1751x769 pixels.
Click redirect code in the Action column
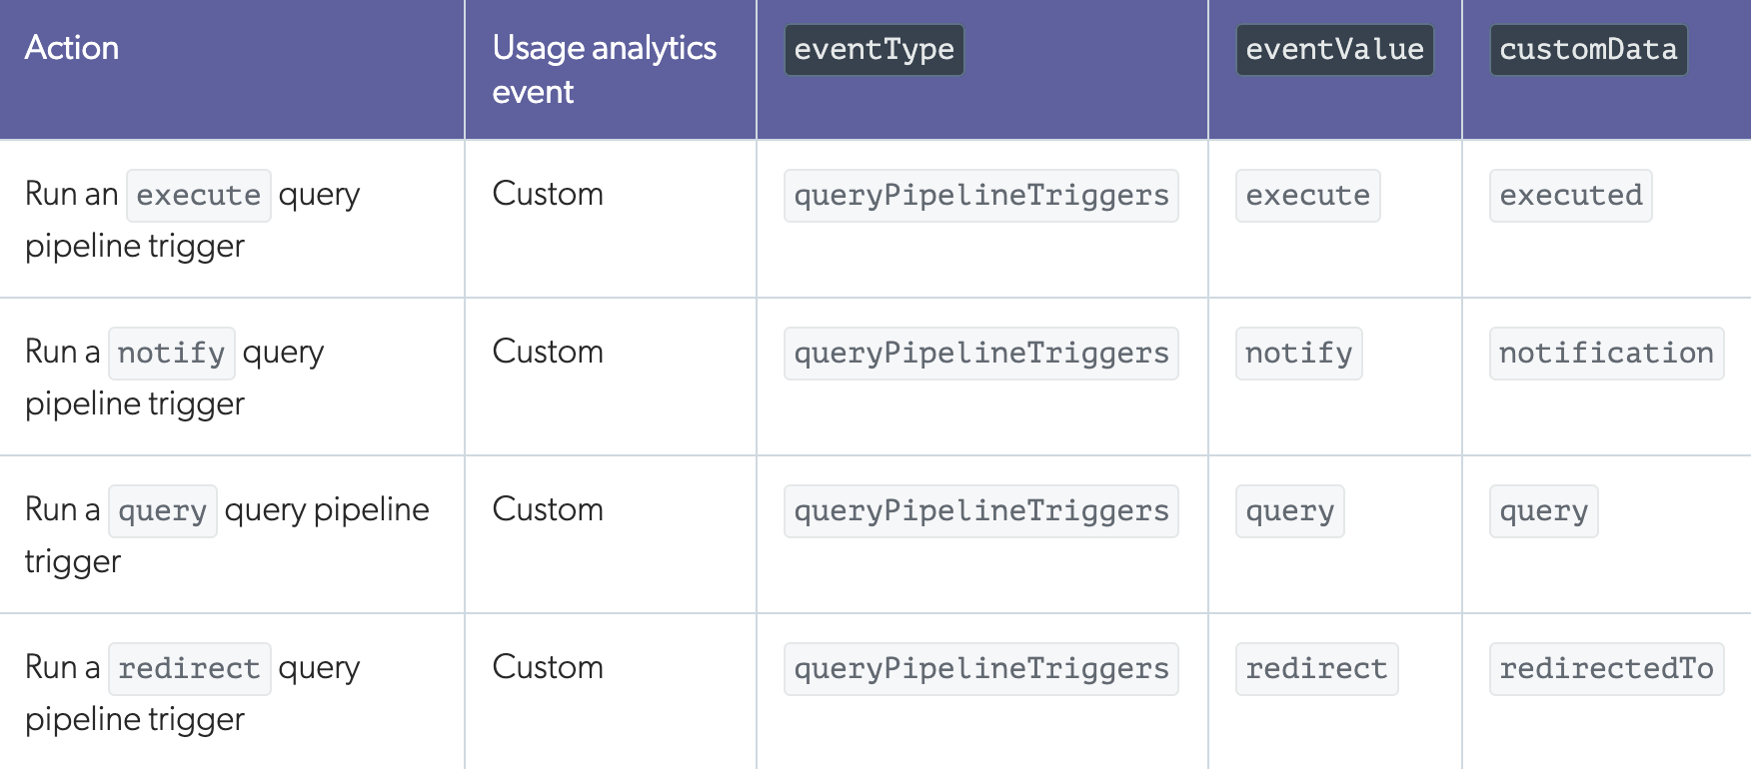click(x=189, y=669)
